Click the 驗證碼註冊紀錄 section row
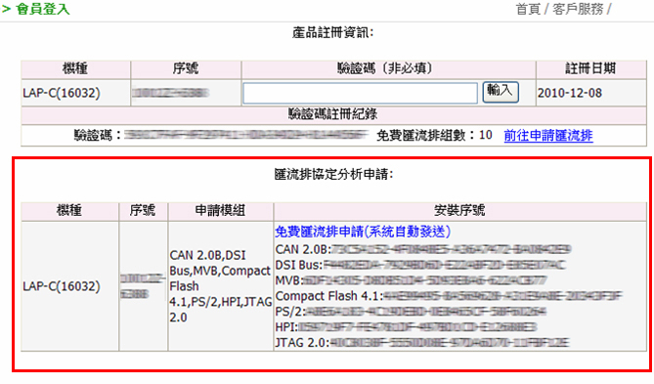Viewport: 654px width, 384px height. (x=333, y=114)
